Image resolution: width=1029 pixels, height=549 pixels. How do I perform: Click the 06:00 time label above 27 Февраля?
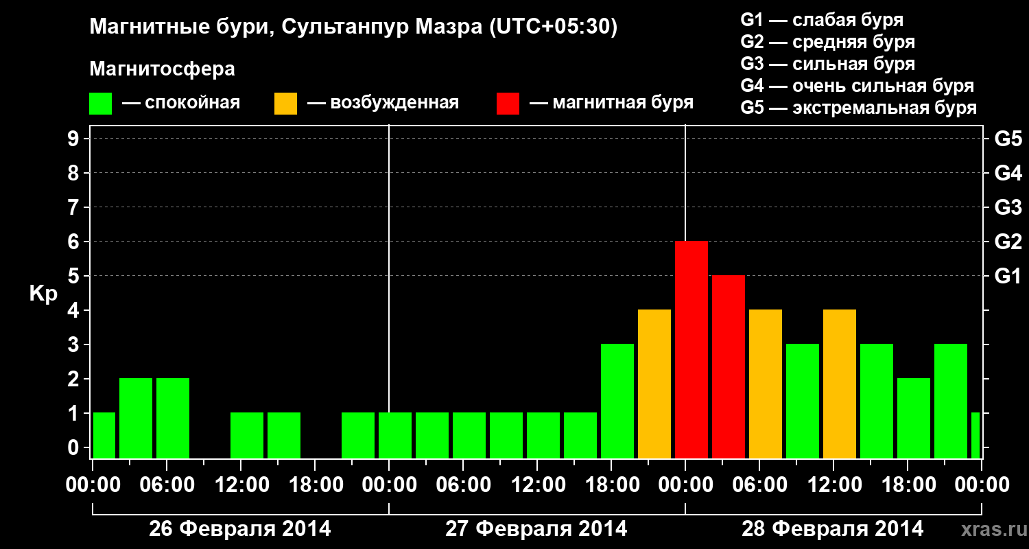463,485
